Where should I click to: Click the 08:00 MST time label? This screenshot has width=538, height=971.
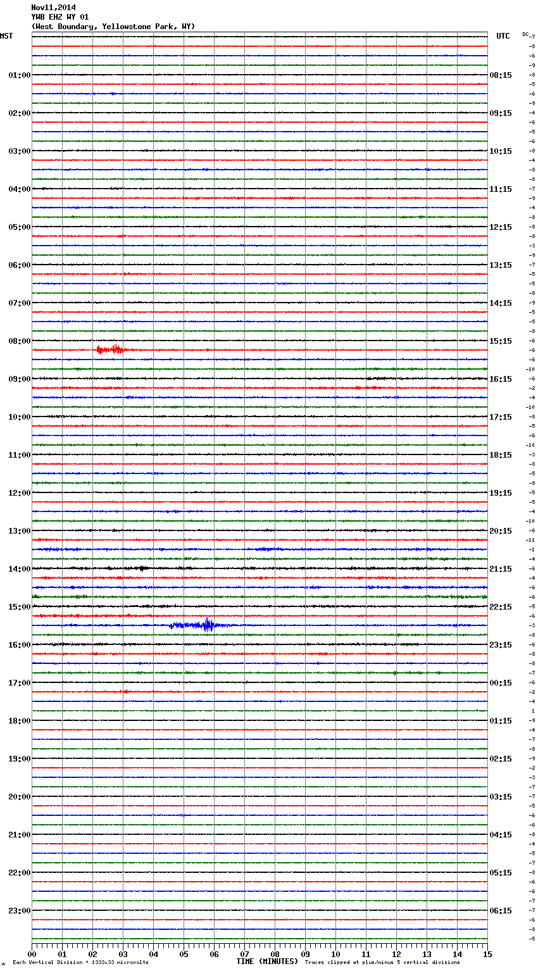click(20, 341)
